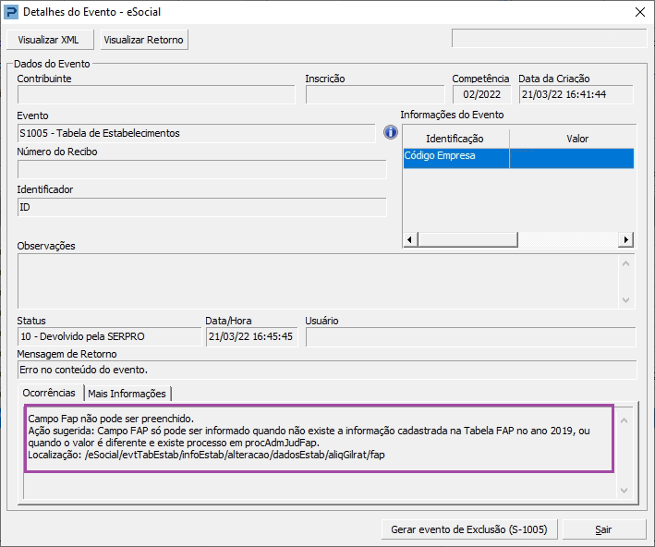The height and width of the screenshot is (547, 655).
Task: Click the Status field Devolvido pela SERPRO
Action: click(x=108, y=336)
